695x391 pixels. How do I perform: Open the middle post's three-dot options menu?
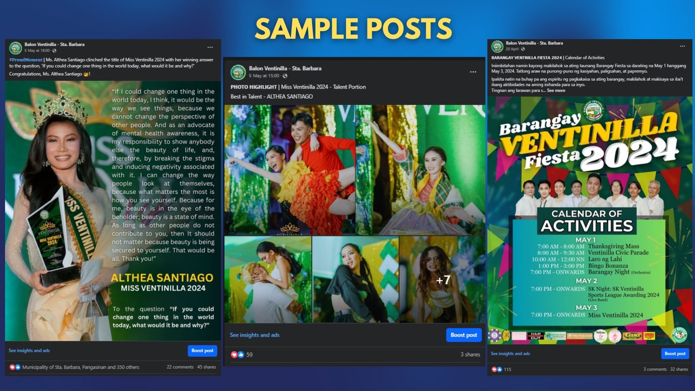tap(473, 72)
